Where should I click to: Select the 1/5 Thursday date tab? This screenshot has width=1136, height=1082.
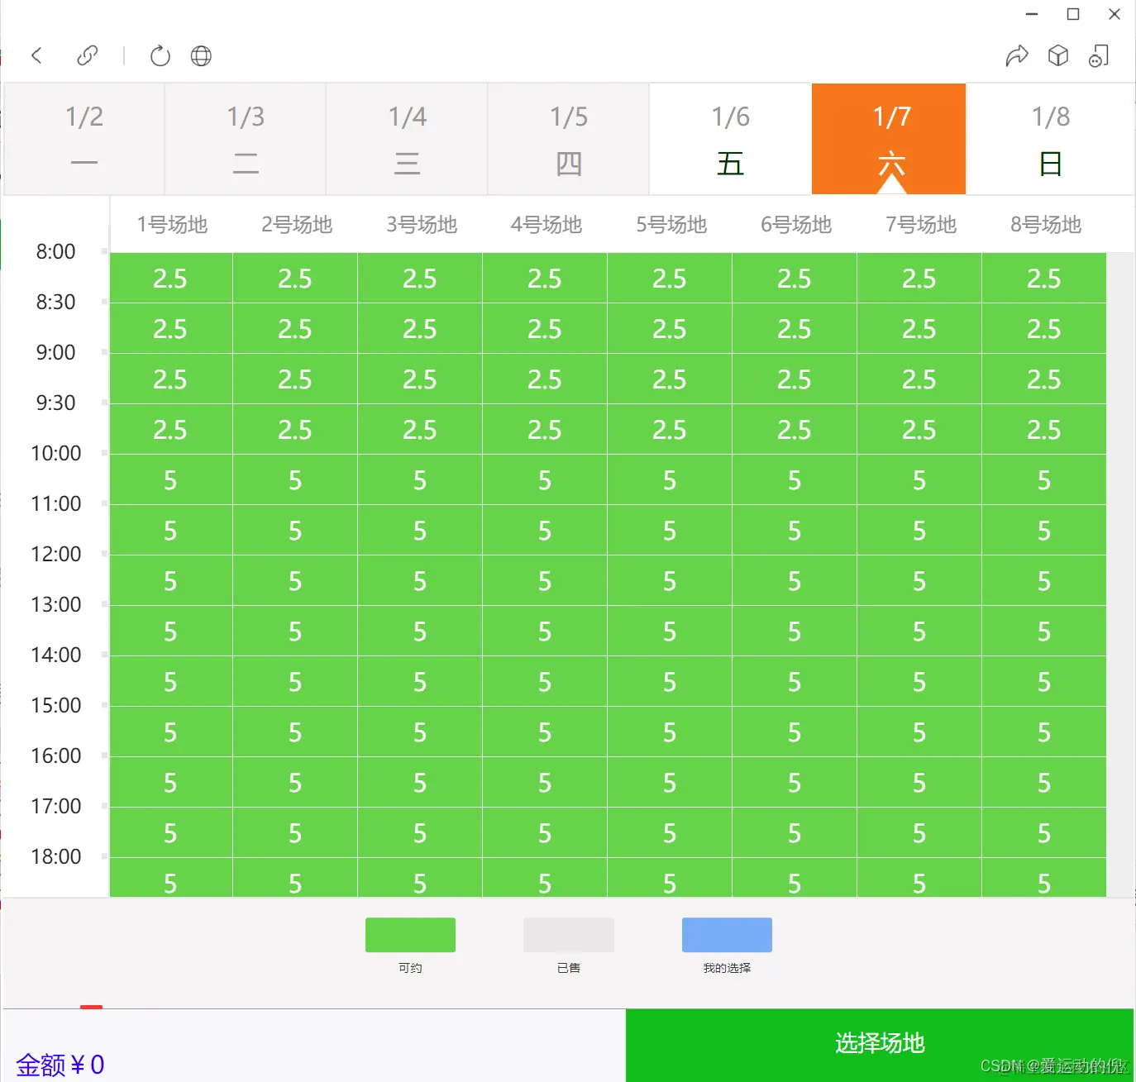(569, 139)
